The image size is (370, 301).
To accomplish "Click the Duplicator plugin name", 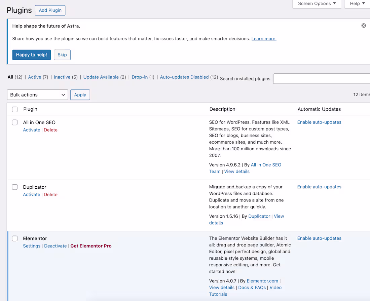I will (34, 187).
